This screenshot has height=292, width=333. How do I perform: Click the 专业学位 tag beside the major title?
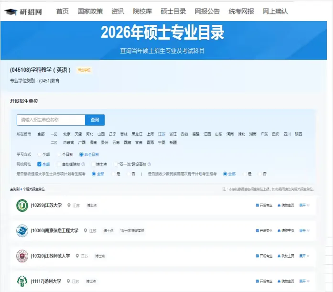(x=84, y=70)
